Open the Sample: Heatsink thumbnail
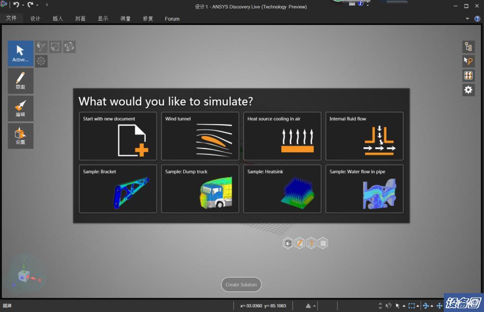 pos(282,189)
